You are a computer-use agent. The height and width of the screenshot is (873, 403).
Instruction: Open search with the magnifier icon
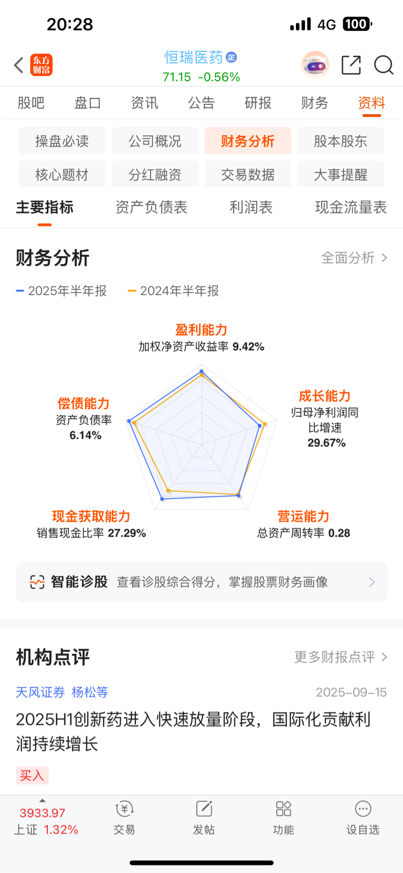pyautogui.click(x=384, y=65)
